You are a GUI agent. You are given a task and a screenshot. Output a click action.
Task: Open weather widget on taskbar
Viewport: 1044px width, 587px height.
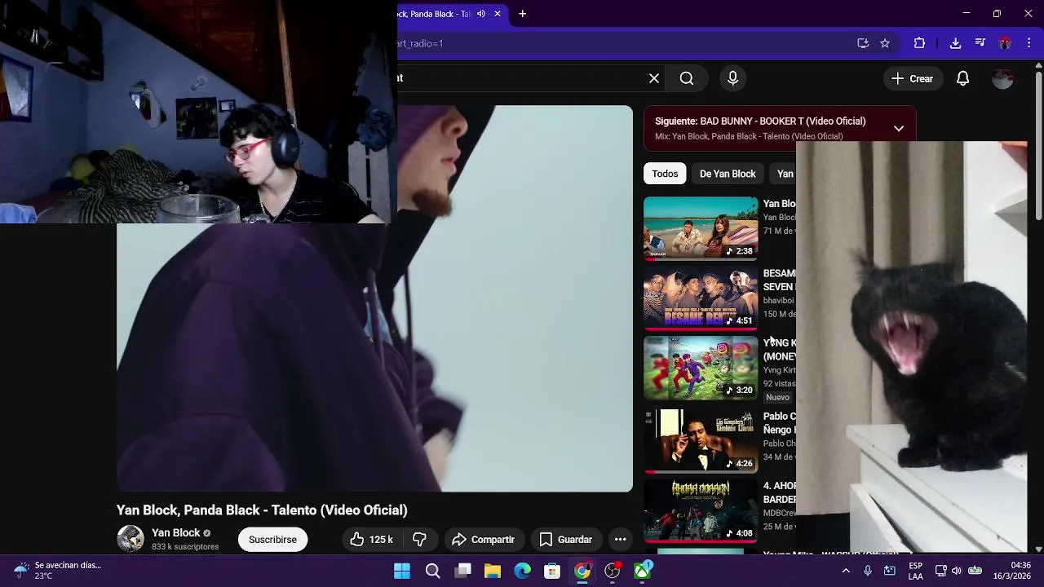57,571
